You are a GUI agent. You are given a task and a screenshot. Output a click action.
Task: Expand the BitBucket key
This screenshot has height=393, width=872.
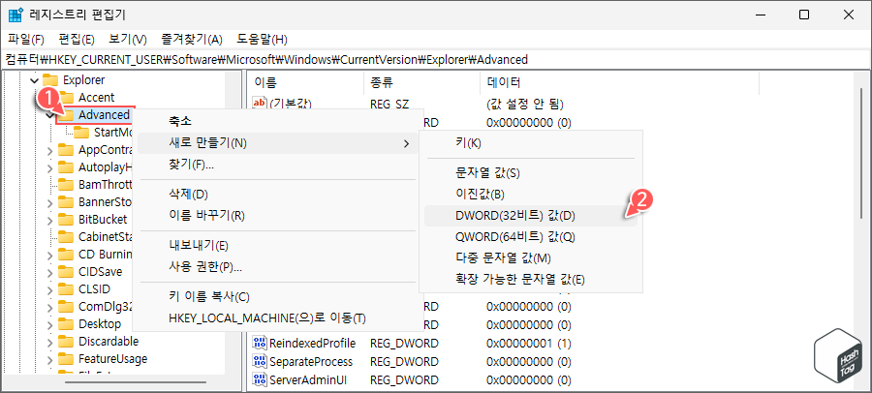[x=50, y=220]
